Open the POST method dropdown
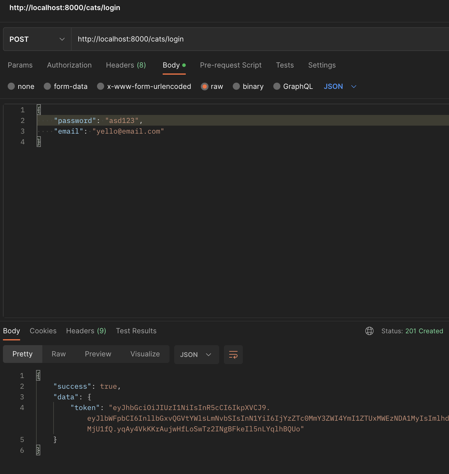This screenshot has height=474, width=449. [x=37, y=39]
